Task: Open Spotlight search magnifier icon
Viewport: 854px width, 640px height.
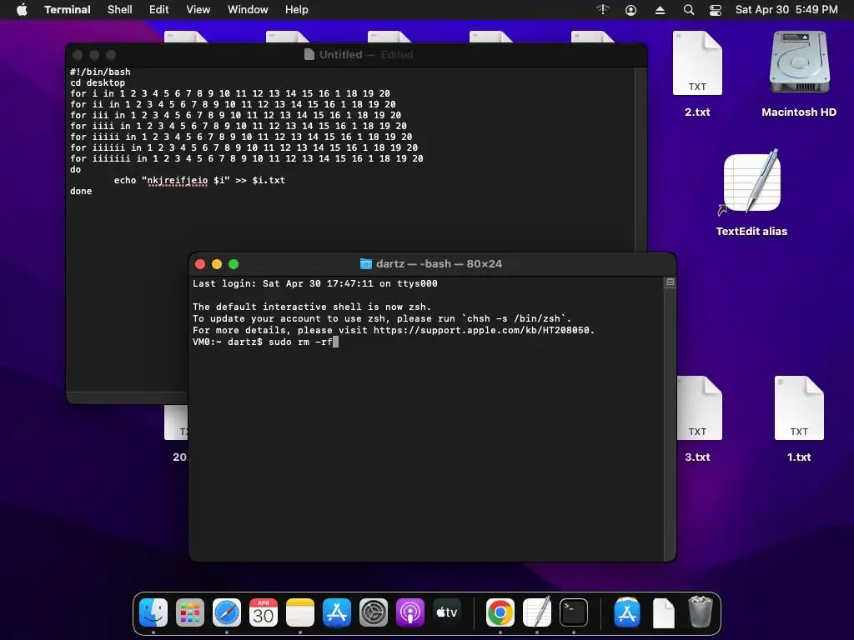Action: (x=688, y=10)
